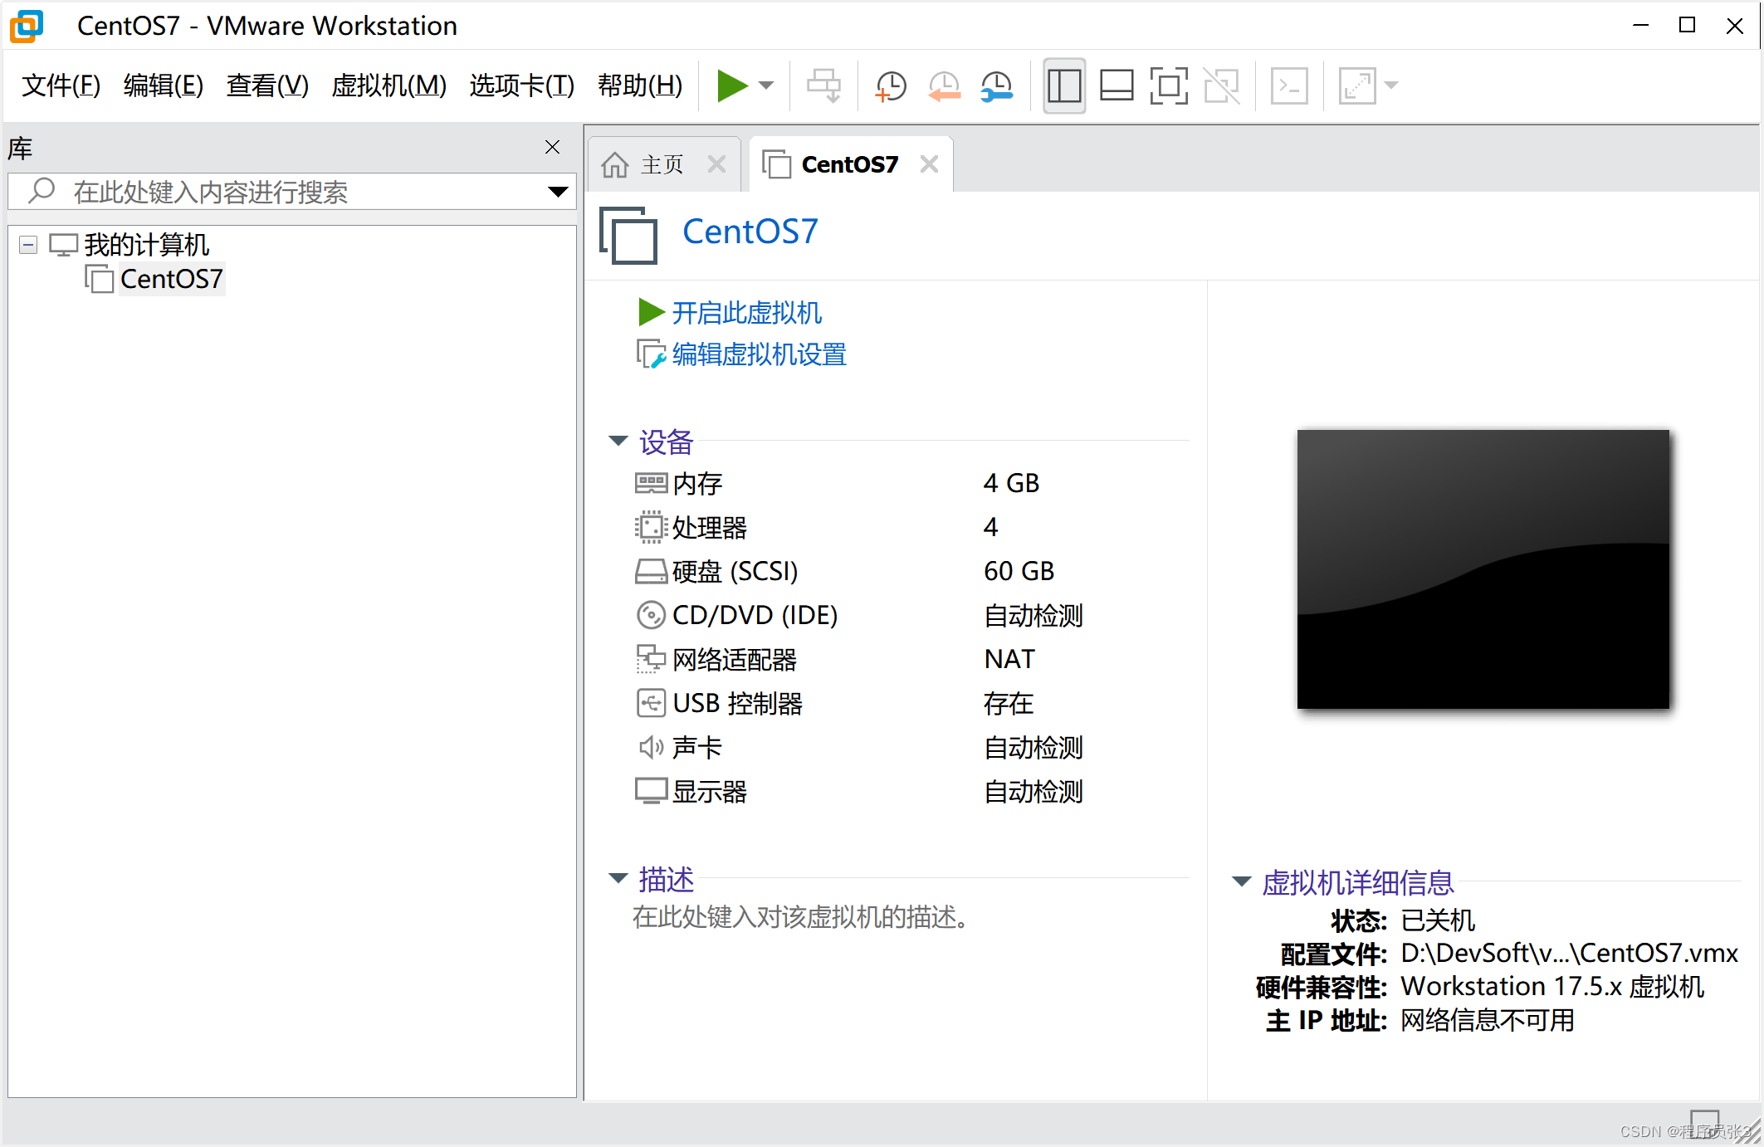Click the stretch guest display icon

pyautogui.click(x=1358, y=85)
